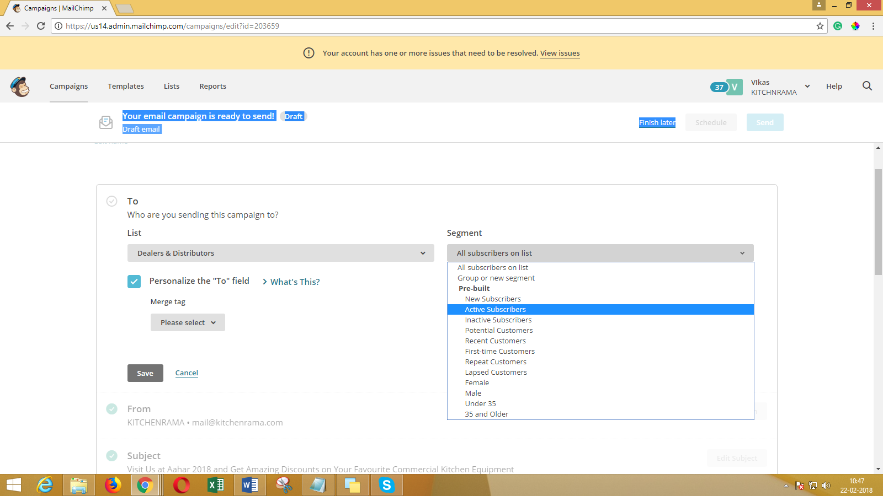
Task: Open Skype from taskbar
Action: [387, 485]
